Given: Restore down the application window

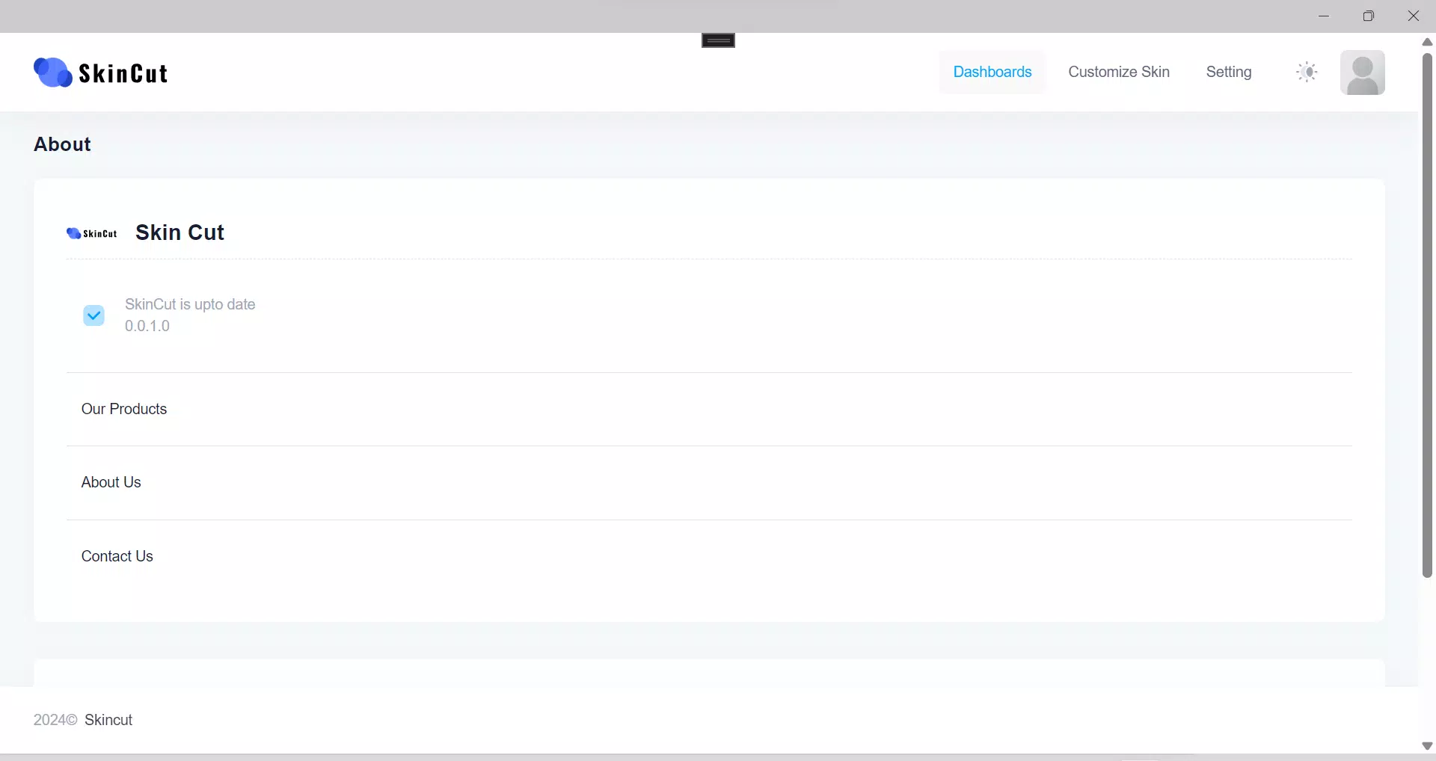Looking at the screenshot, I should 1369,16.
